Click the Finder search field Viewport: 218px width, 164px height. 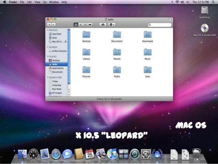pyautogui.click(x=160, y=25)
